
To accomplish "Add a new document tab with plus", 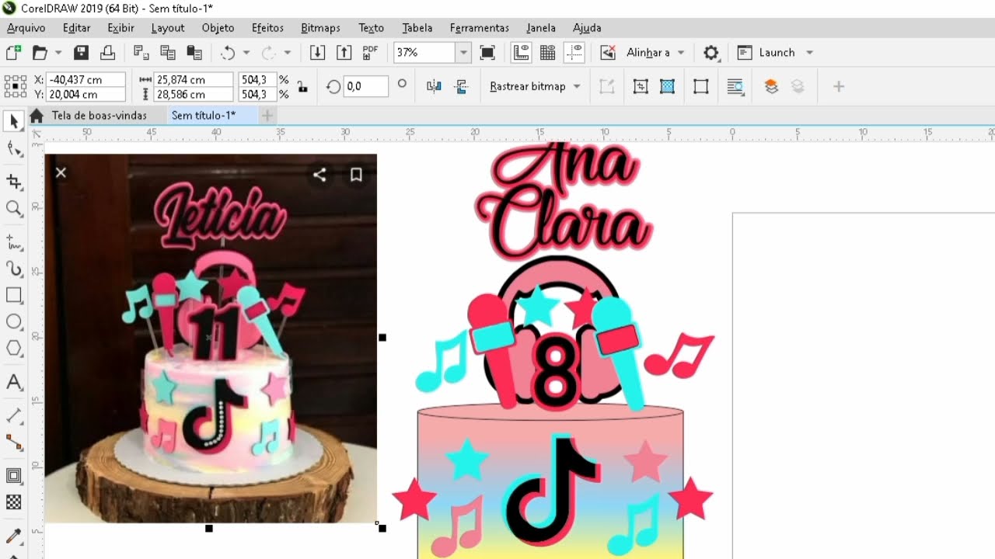I will pyautogui.click(x=267, y=116).
